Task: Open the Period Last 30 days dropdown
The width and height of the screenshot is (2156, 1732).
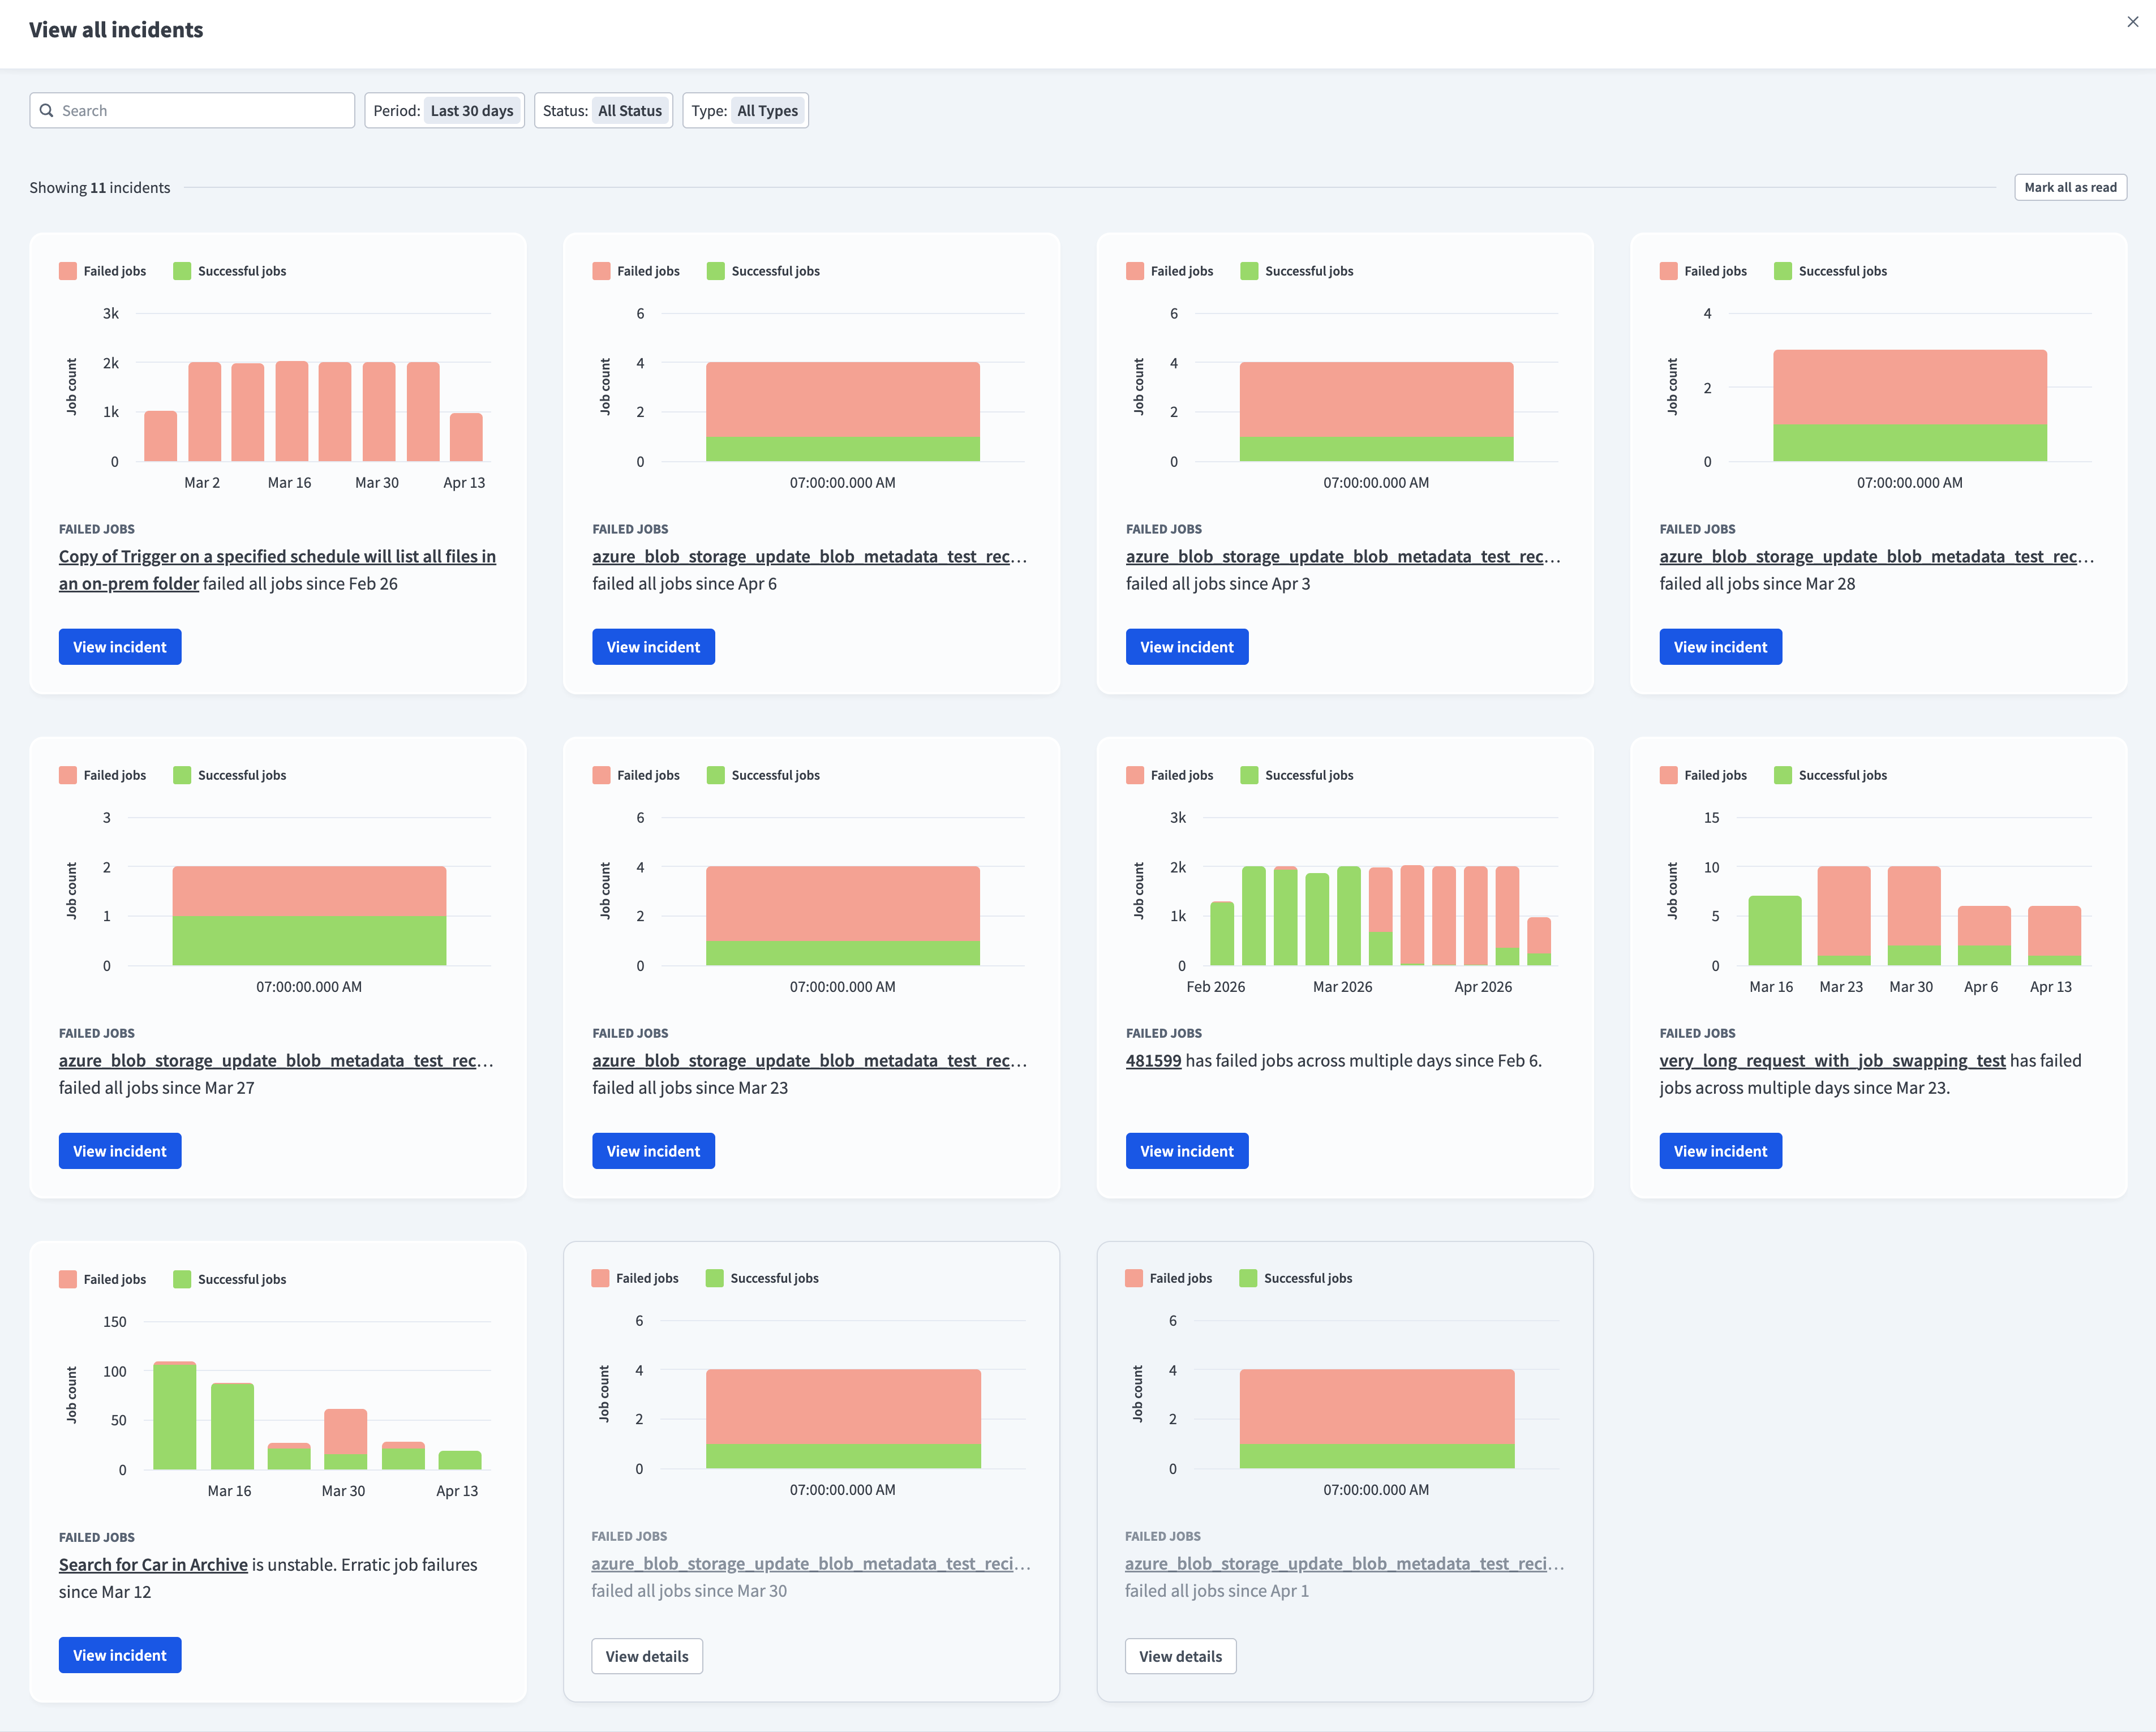Action: (x=444, y=111)
